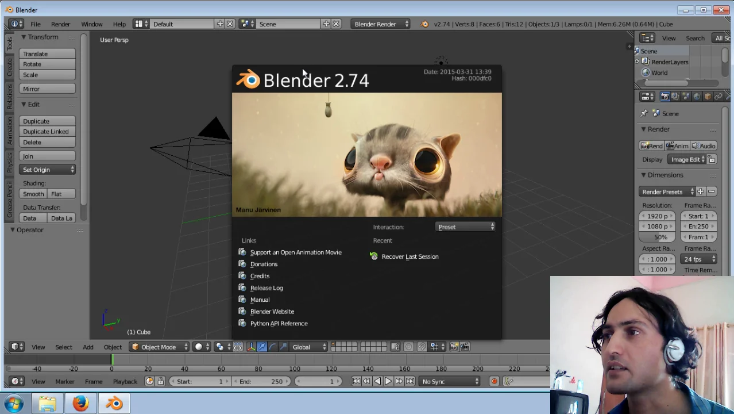
Task: Open the timeline editor type icon
Action: tap(16, 381)
